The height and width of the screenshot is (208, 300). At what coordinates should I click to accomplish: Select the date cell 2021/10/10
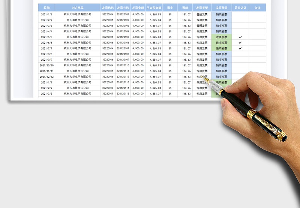46,65
